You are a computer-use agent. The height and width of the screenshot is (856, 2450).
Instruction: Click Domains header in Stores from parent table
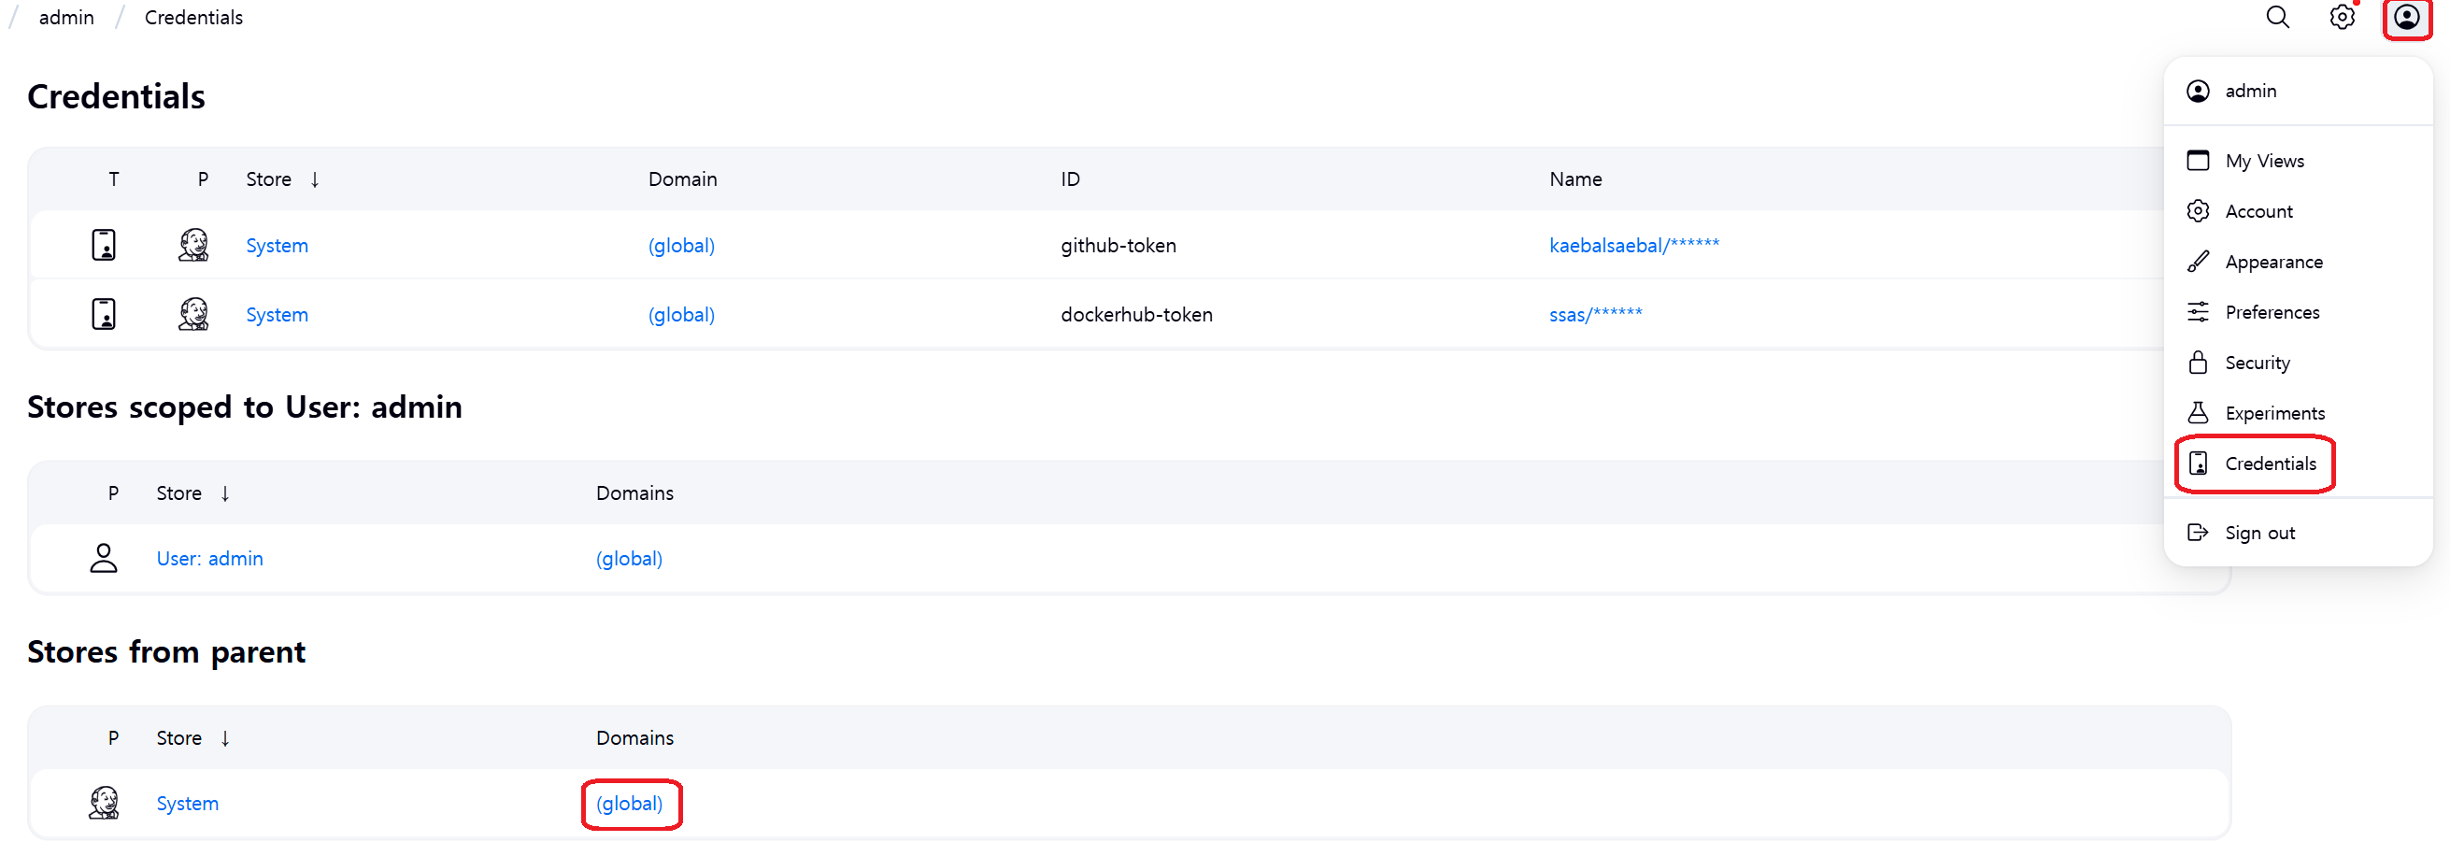point(634,737)
